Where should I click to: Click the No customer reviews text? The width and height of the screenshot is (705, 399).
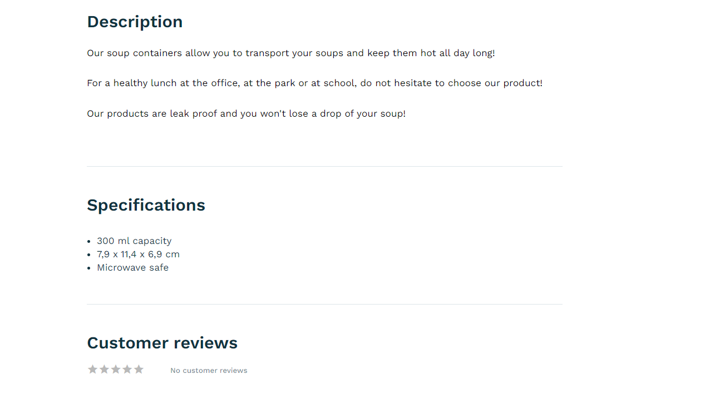click(x=209, y=371)
